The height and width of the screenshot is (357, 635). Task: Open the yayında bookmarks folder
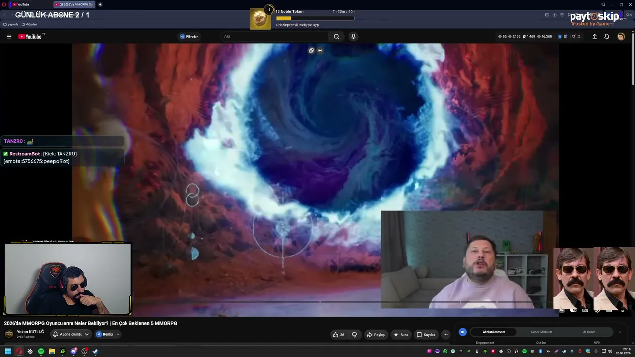coord(11,24)
